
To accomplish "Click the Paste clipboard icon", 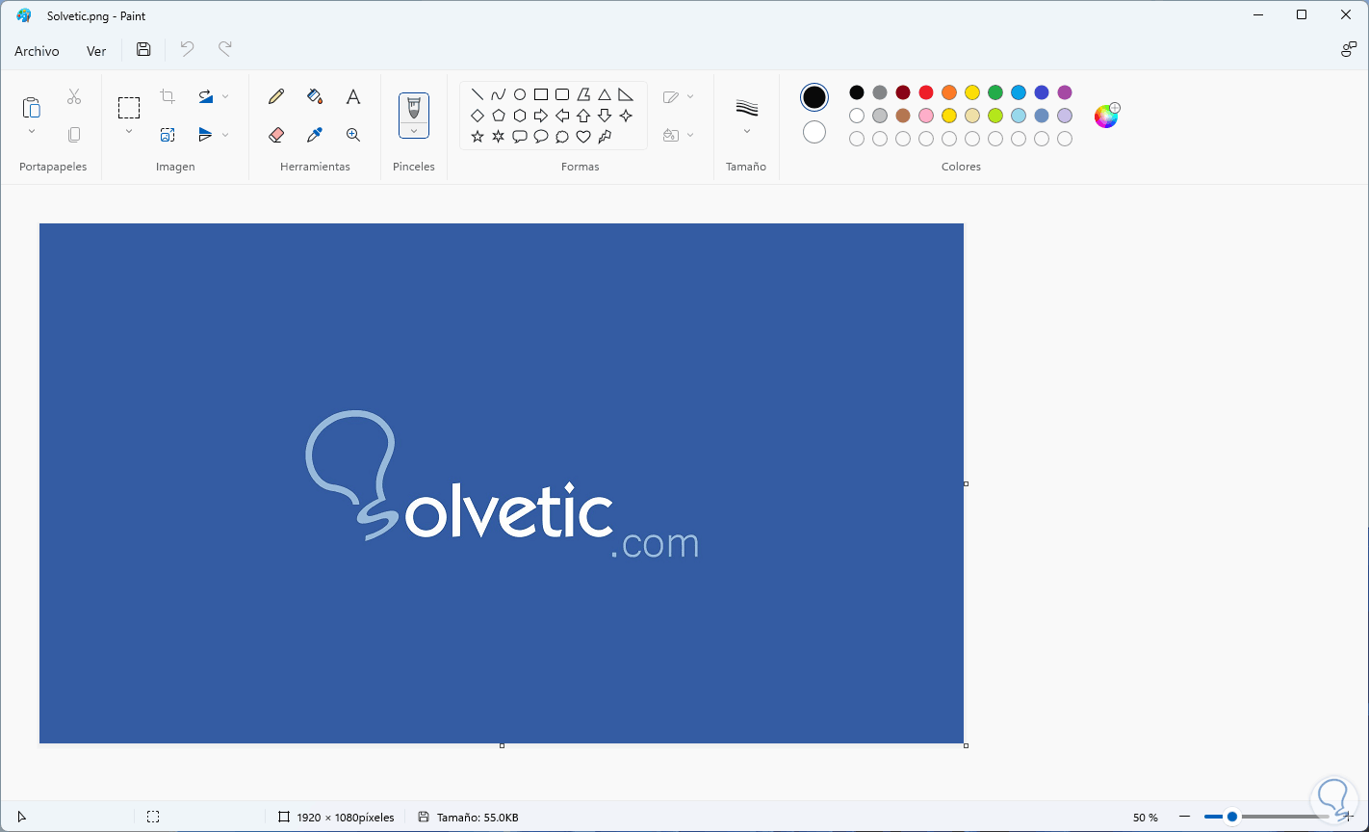I will [x=32, y=107].
